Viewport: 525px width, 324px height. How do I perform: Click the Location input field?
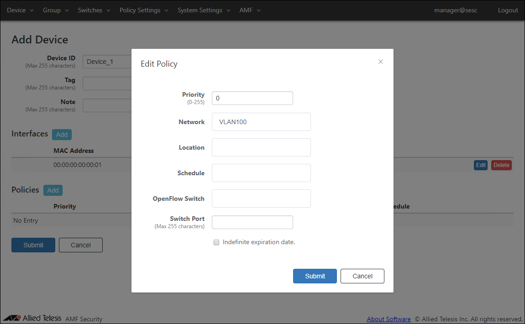261,147
